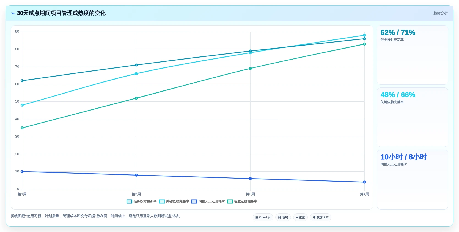Image resolution: width=459 pixels, height=232 pixels.
Task: Click the 第1周 x-axis label
Action: pos(22,194)
